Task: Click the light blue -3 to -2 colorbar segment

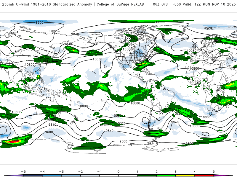Action: 71,176
